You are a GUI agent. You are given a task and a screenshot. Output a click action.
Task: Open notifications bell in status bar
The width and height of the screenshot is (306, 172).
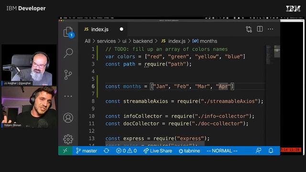coord(271,150)
